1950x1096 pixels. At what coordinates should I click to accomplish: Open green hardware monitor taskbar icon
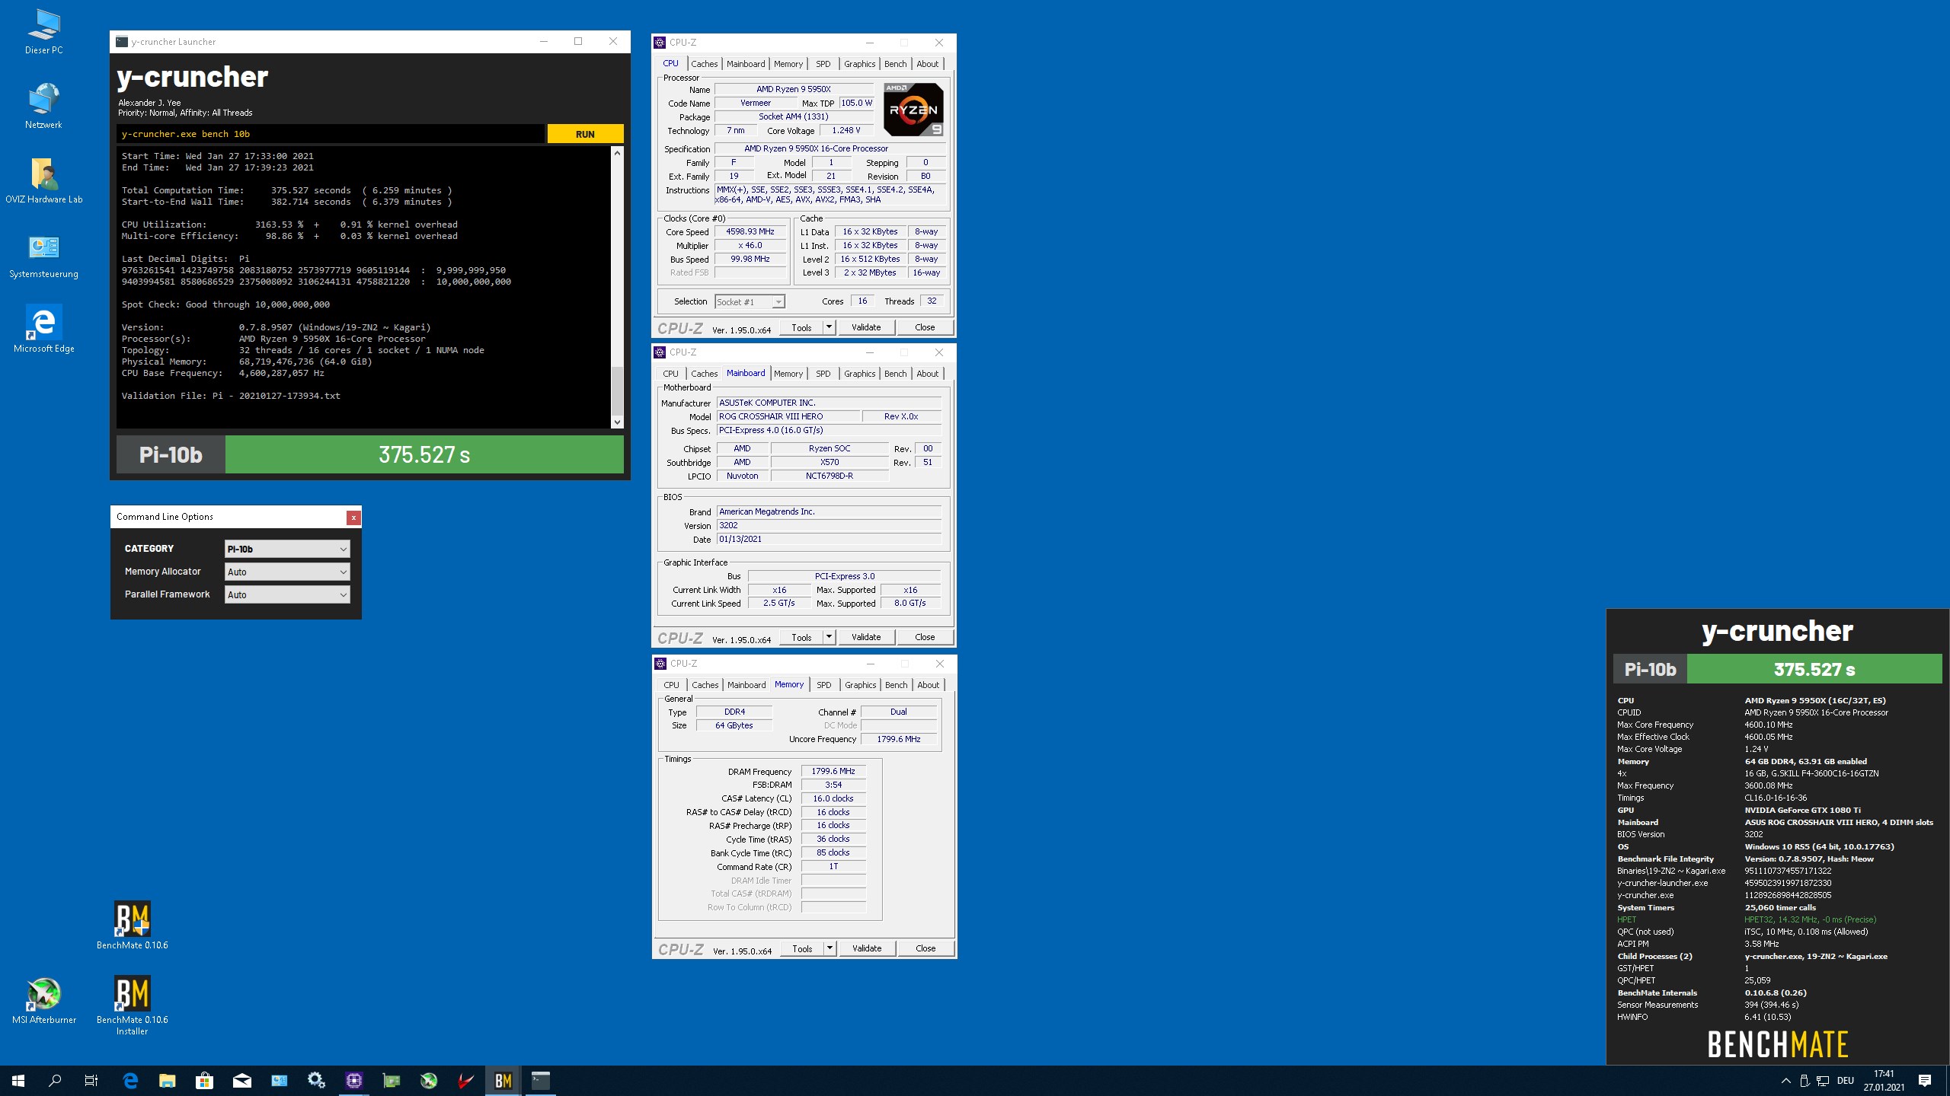pyautogui.click(x=391, y=1081)
